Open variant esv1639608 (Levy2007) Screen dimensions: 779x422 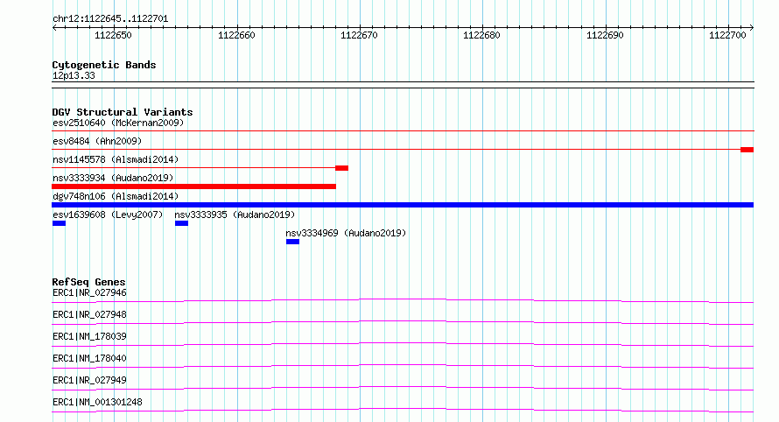[108, 215]
